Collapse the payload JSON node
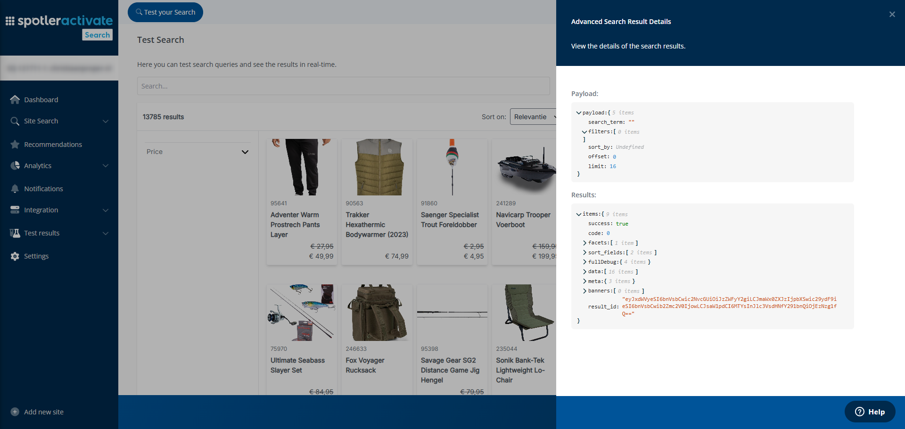 579,113
